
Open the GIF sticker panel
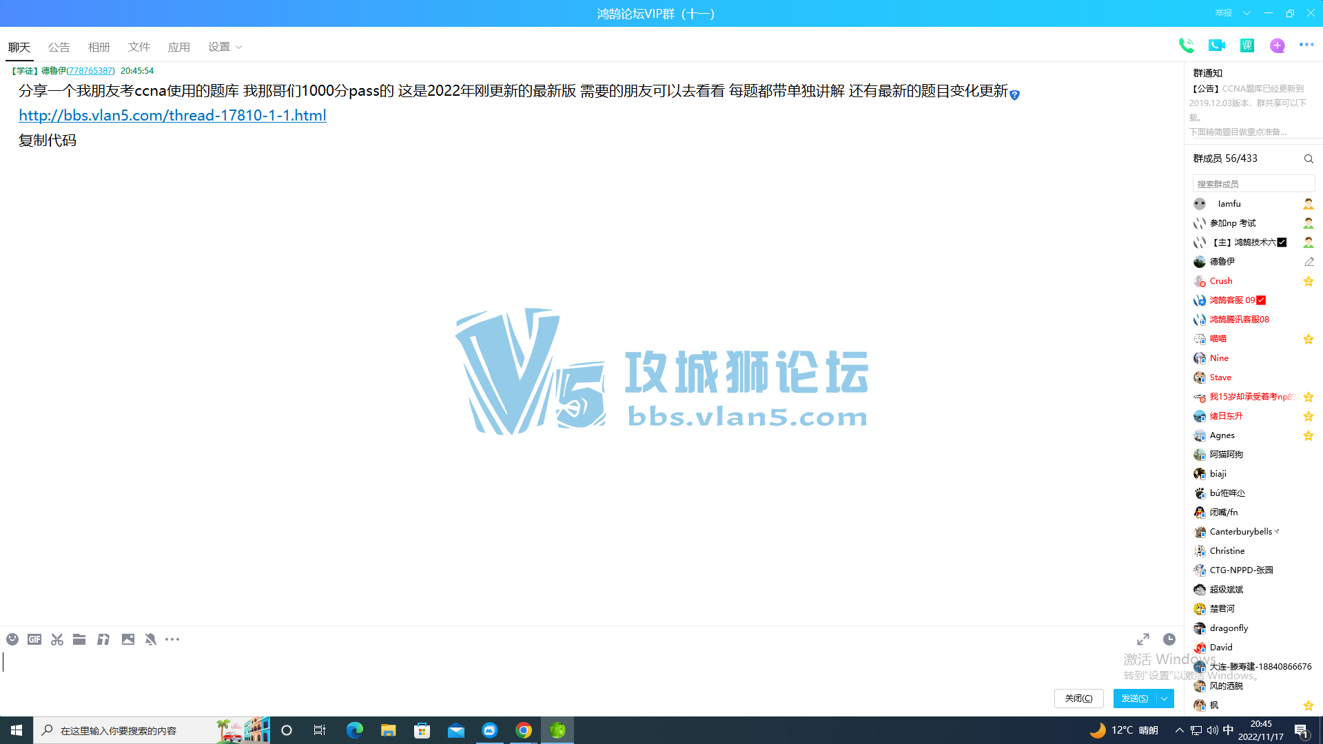[34, 639]
